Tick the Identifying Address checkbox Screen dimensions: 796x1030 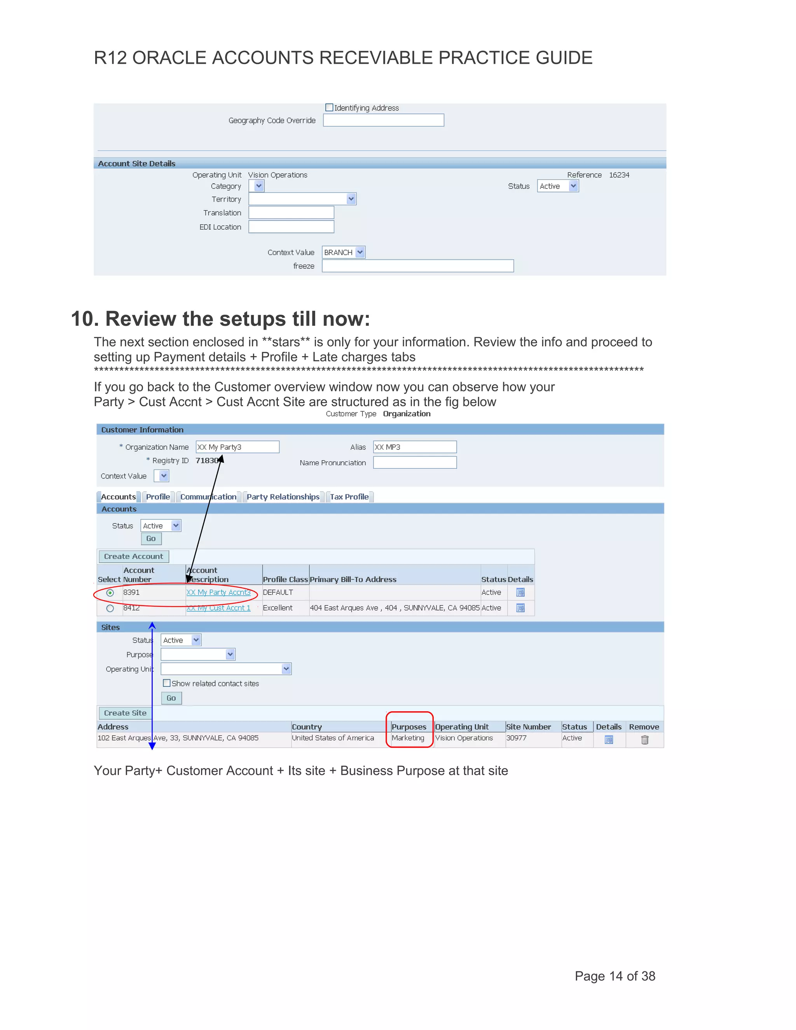(x=329, y=108)
